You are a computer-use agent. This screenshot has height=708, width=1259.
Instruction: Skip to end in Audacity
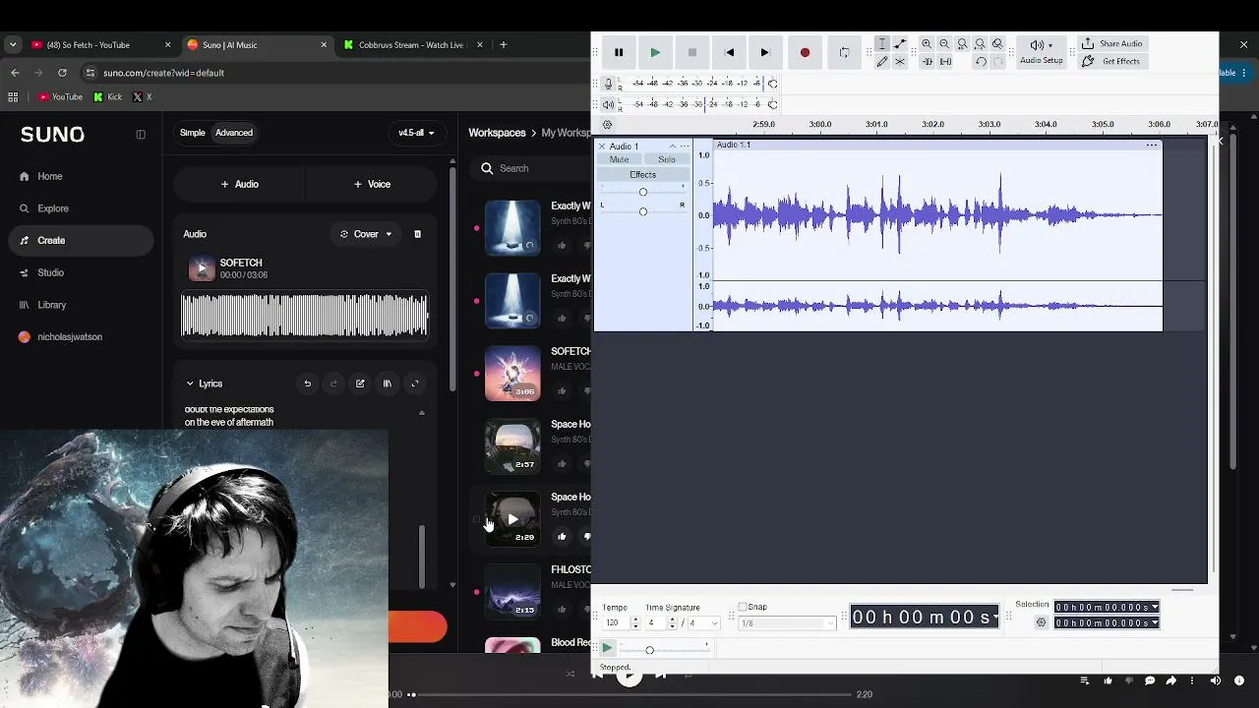(765, 52)
